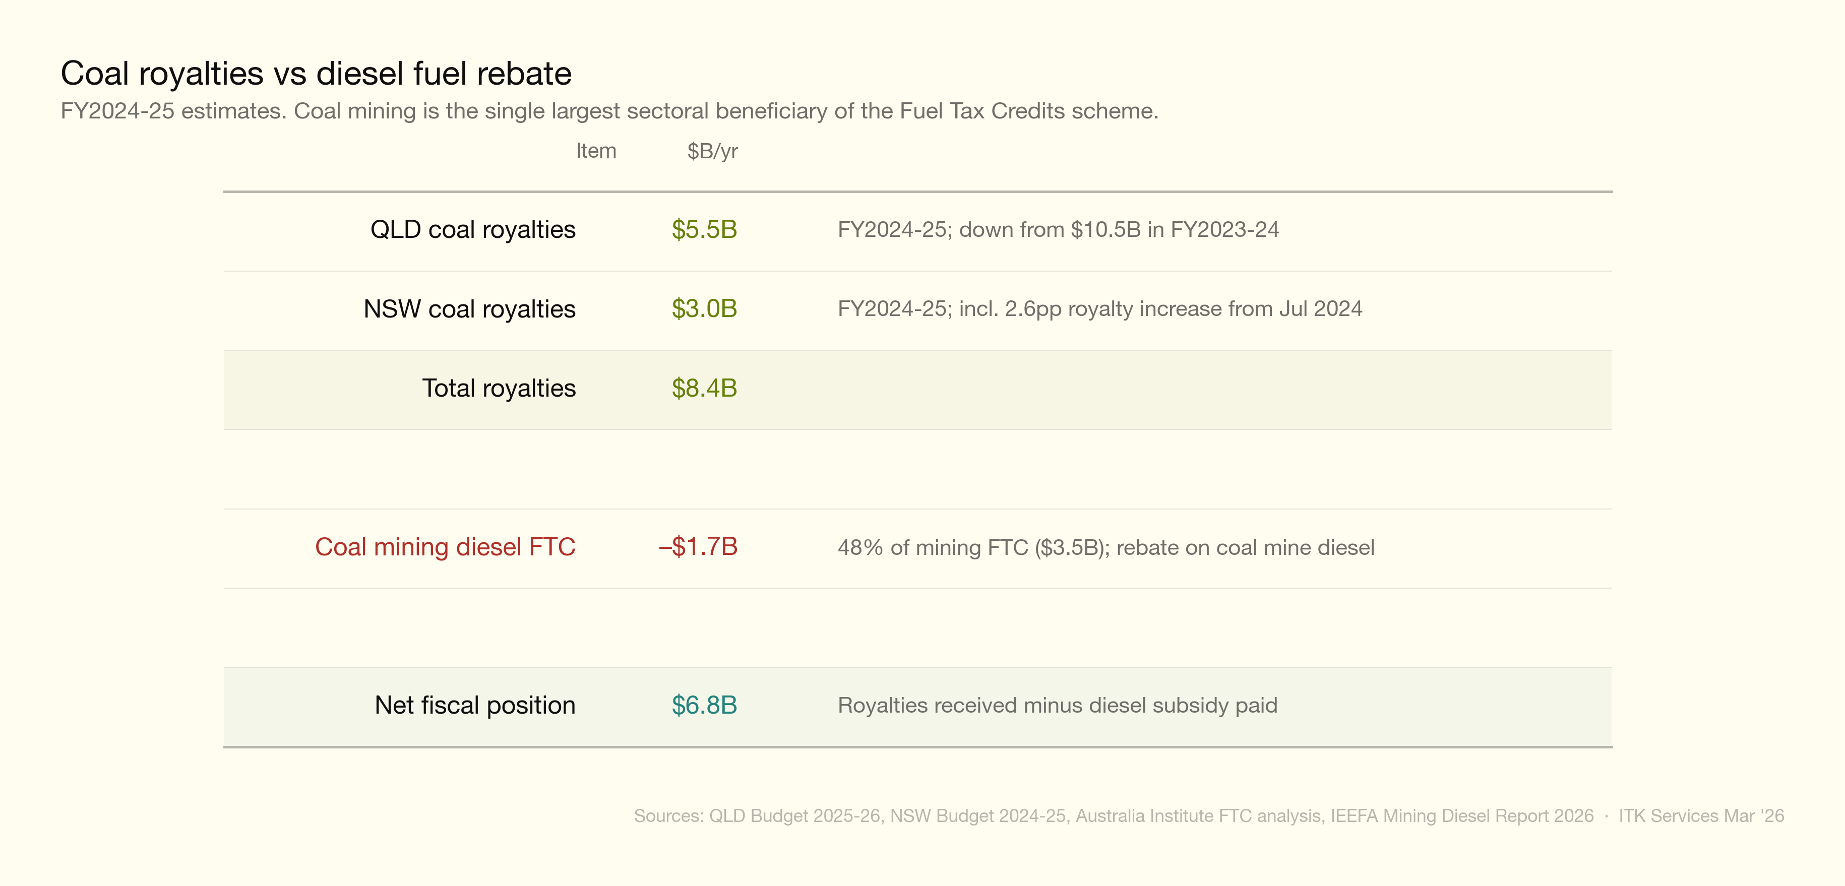Click the NSW coal royalties row label

click(x=469, y=309)
